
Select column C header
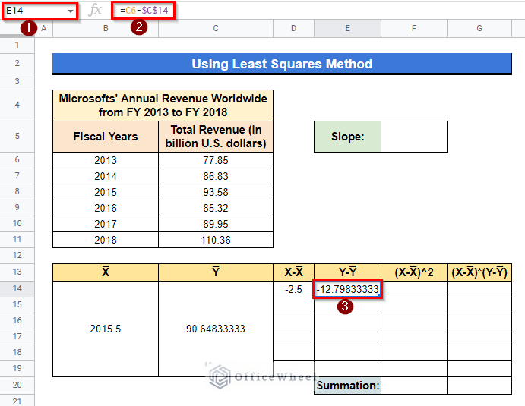point(216,28)
